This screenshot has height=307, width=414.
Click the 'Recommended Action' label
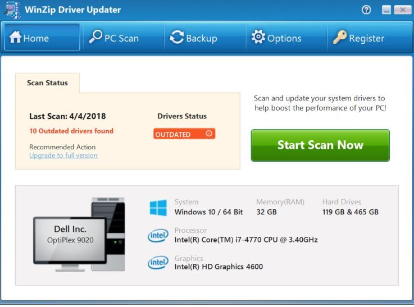[x=62, y=147]
